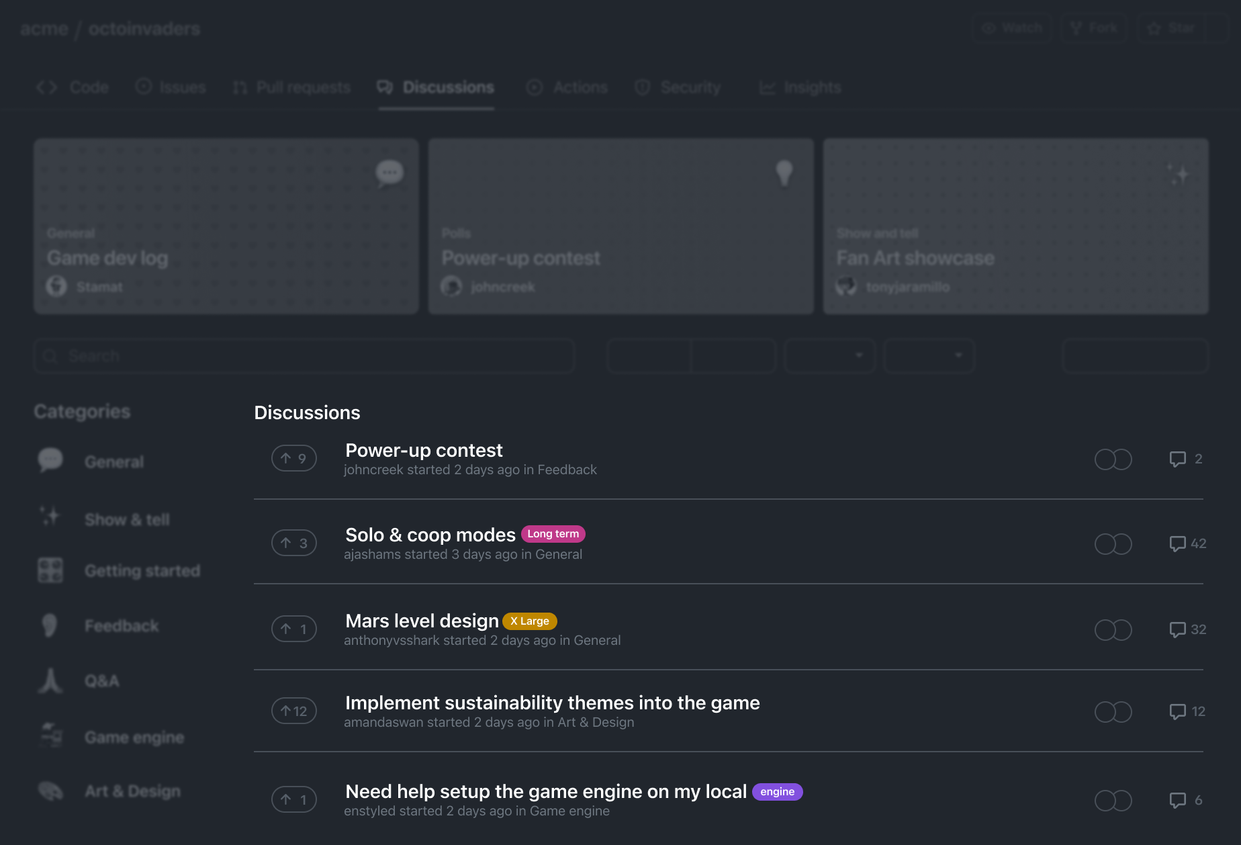The height and width of the screenshot is (845, 1241).
Task: Open comments icon for Mars level design
Action: pos(1177,629)
